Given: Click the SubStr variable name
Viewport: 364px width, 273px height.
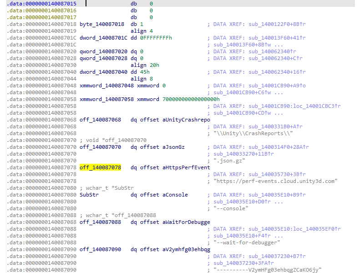Looking at the screenshot, I should point(89,195).
